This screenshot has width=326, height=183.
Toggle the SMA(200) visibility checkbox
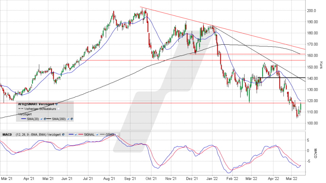[x=68, y=119]
